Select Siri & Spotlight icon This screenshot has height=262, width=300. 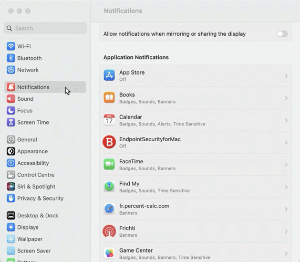pos(11,186)
